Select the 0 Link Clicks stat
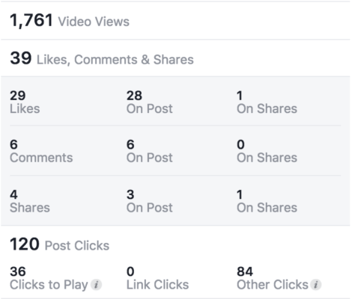This screenshot has height=299, width=355. pos(157,278)
